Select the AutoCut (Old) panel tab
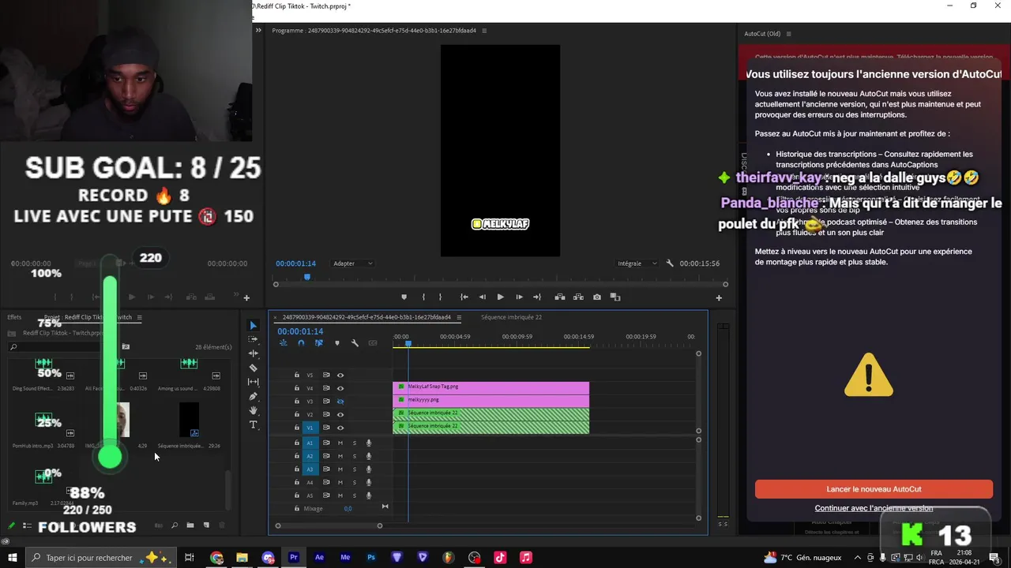1011x568 pixels. [x=762, y=34]
